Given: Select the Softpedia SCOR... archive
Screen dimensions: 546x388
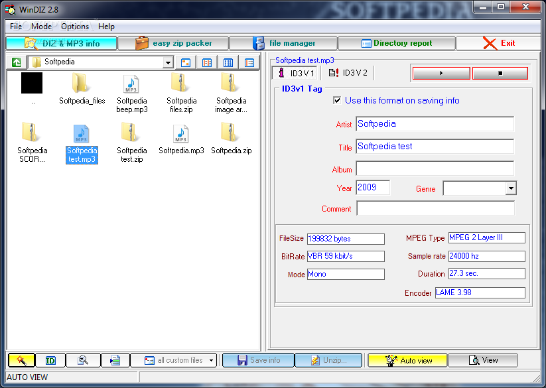Looking at the screenshot, I should tap(32, 143).
